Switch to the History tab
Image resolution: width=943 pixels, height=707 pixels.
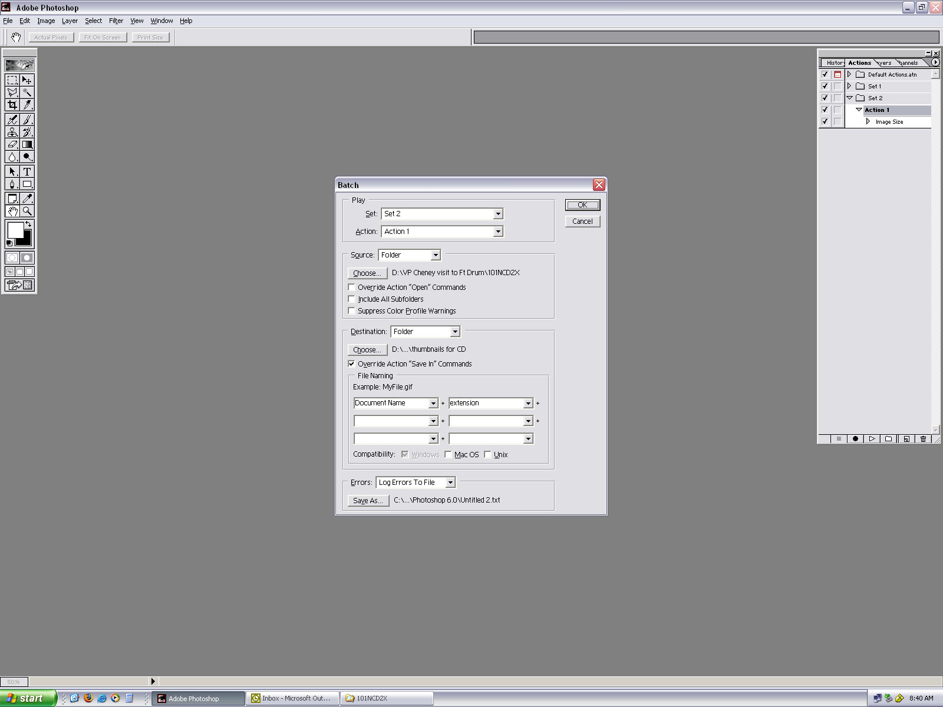[x=834, y=62]
